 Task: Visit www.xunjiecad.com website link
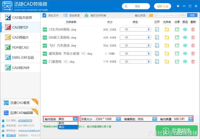pos(29,130)
